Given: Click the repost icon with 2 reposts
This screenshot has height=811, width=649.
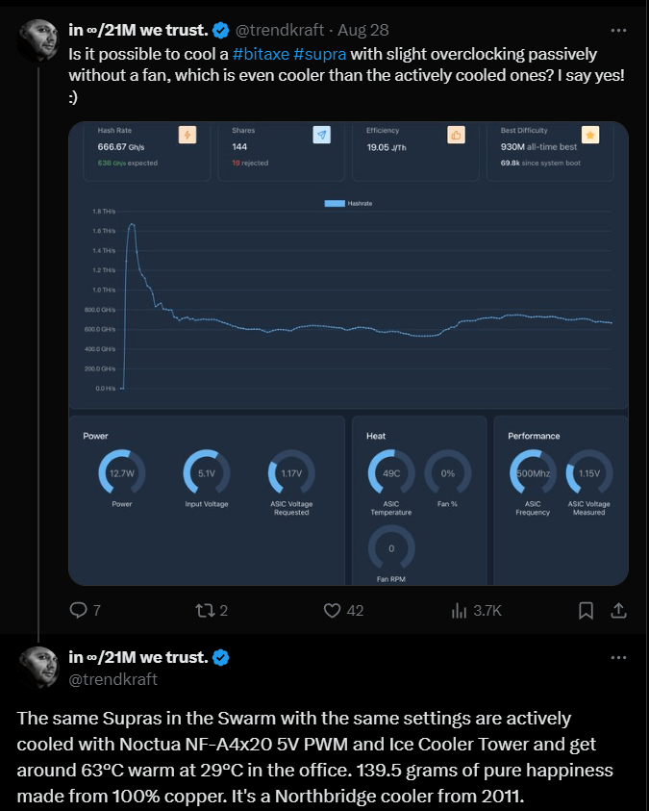Looking at the screenshot, I should (x=205, y=610).
